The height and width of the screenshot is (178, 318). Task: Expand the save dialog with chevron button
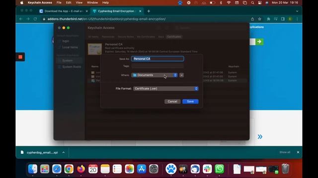click(181, 75)
